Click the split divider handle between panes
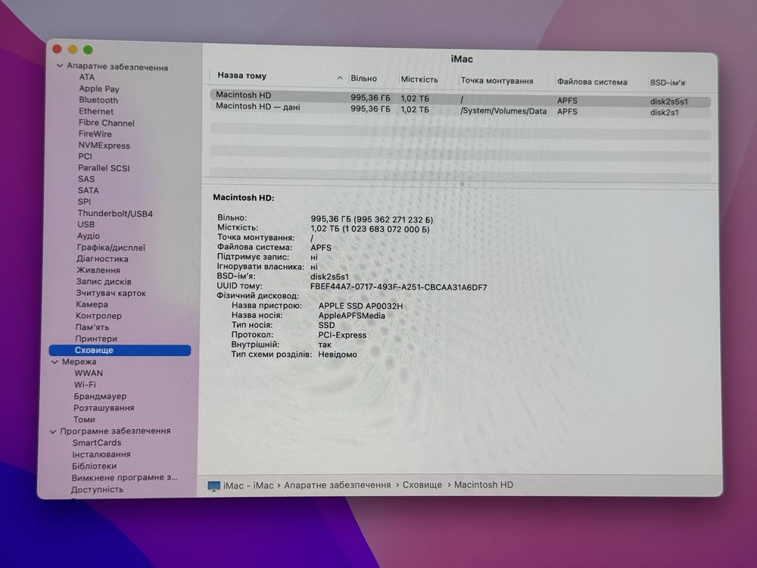The width and height of the screenshot is (757, 568). [x=462, y=184]
